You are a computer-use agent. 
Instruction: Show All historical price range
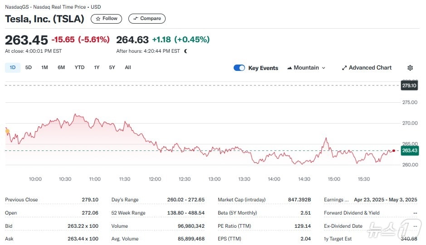coord(128,67)
